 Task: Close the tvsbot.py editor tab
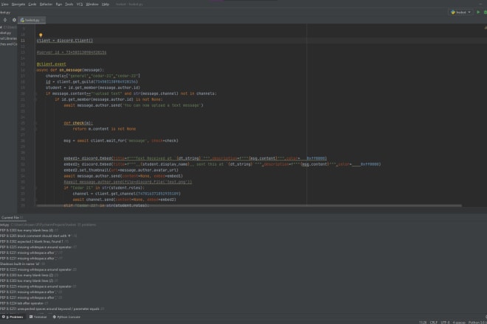43,20
